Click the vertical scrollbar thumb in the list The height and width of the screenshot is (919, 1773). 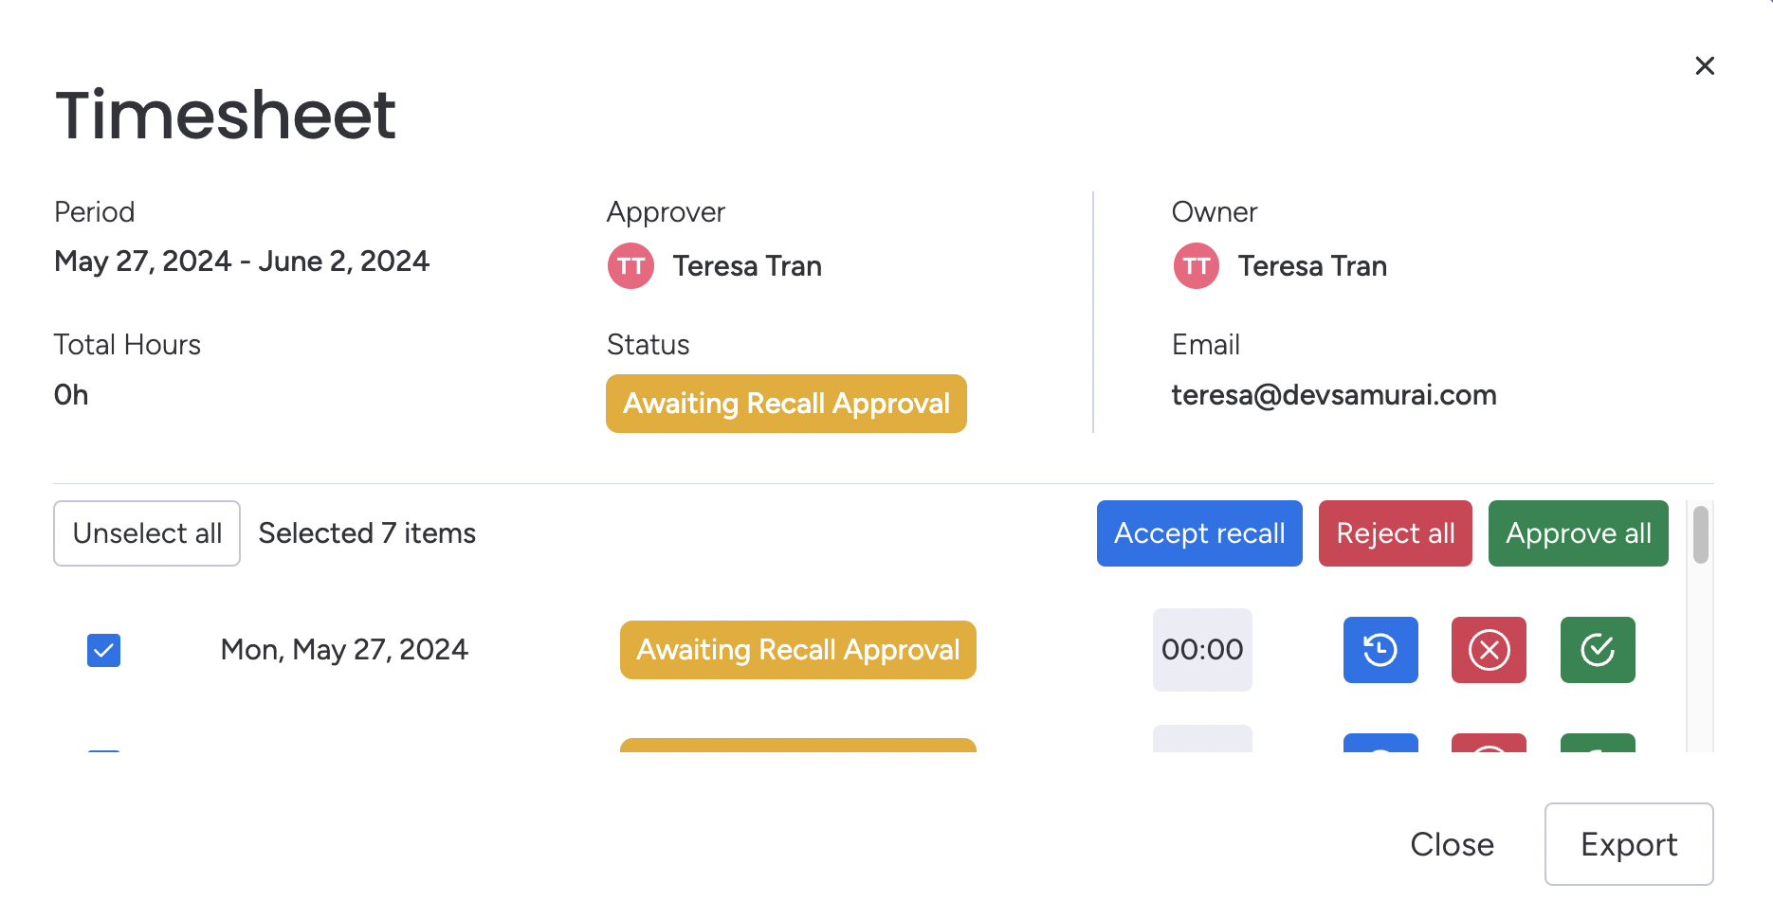tap(1700, 534)
